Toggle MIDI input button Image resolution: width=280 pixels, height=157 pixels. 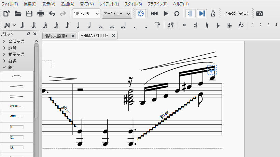(141, 14)
